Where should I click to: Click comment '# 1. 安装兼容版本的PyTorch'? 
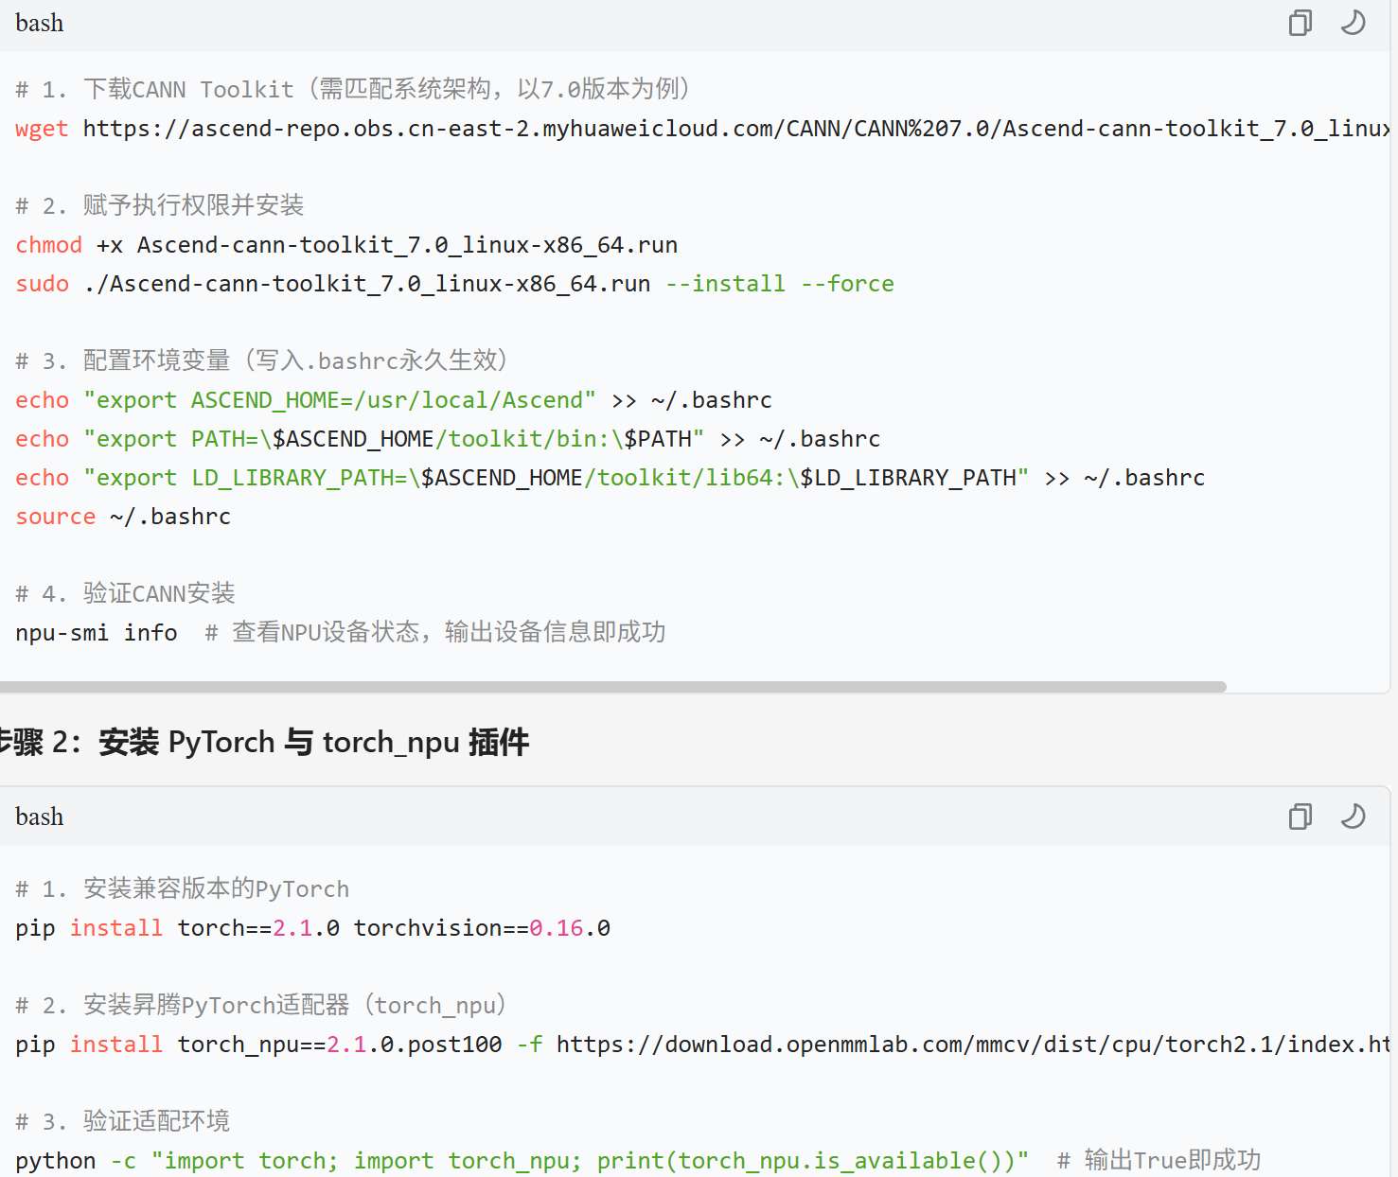tap(183, 889)
